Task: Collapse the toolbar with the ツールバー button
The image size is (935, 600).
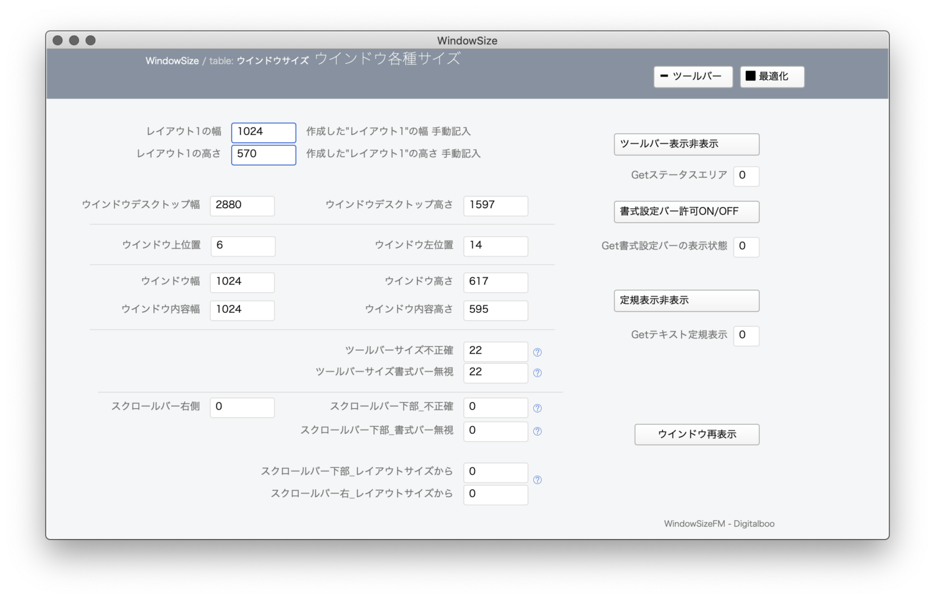Action: [693, 77]
